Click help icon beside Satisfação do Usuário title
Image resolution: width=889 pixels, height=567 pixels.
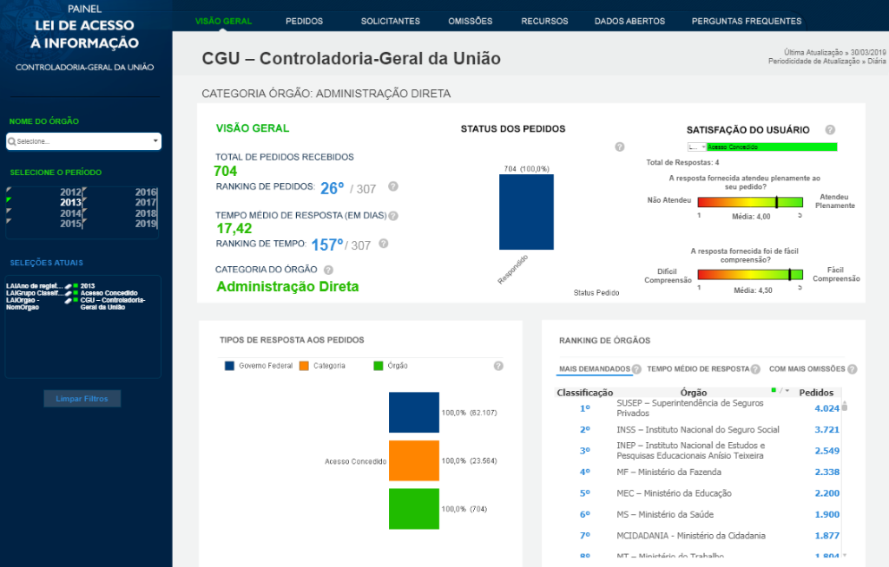[x=830, y=129]
